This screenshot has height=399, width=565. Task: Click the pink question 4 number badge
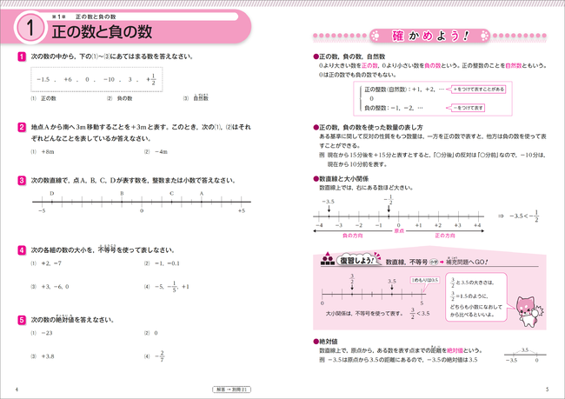(22, 249)
